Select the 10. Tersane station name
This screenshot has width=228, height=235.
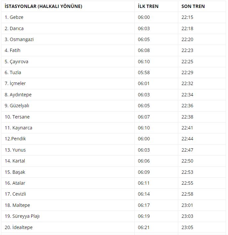coord(17,117)
